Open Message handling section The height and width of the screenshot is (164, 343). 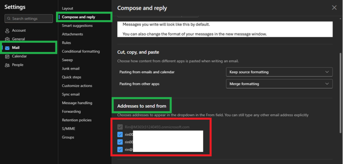click(77, 103)
